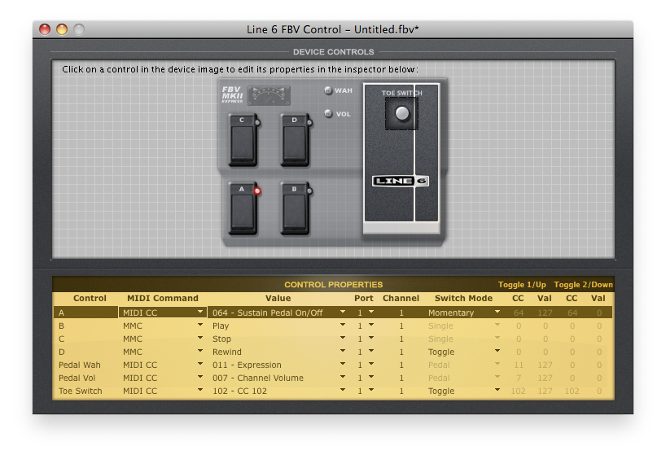The width and height of the screenshot is (666, 459).
Task: Click the WAH indicator light
Action: click(329, 90)
